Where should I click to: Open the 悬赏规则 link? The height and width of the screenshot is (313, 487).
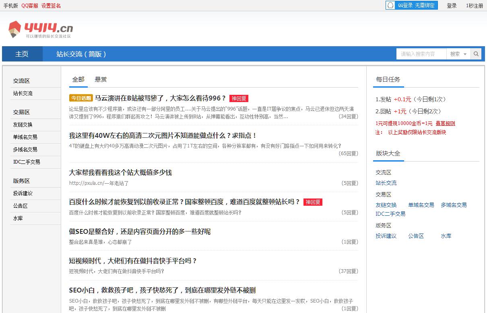tap(445, 123)
